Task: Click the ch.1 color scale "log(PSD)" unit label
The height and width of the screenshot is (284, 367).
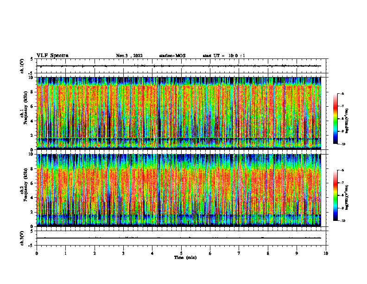Action: click(x=347, y=121)
